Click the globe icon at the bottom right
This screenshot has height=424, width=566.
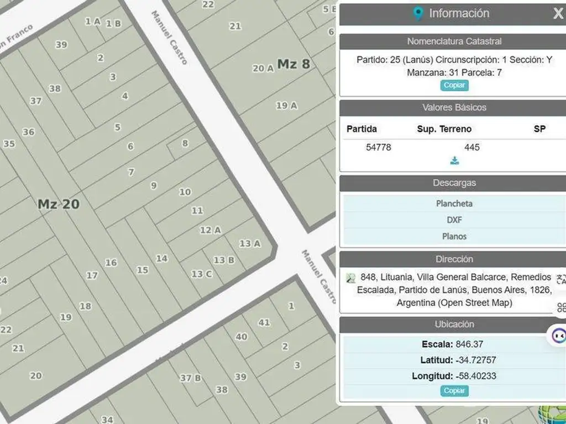(x=553, y=415)
